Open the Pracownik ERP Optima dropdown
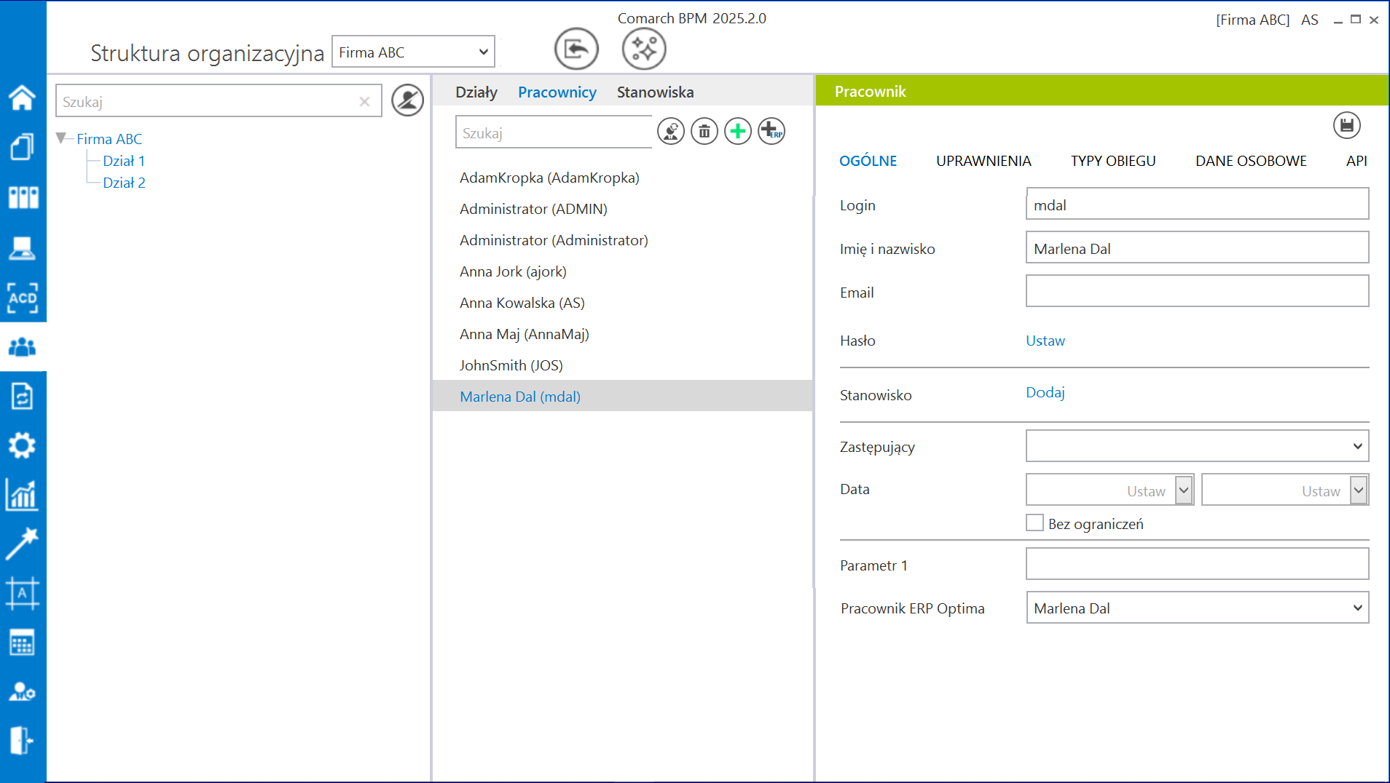Image resolution: width=1390 pixels, height=783 pixels. point(1197,608)
